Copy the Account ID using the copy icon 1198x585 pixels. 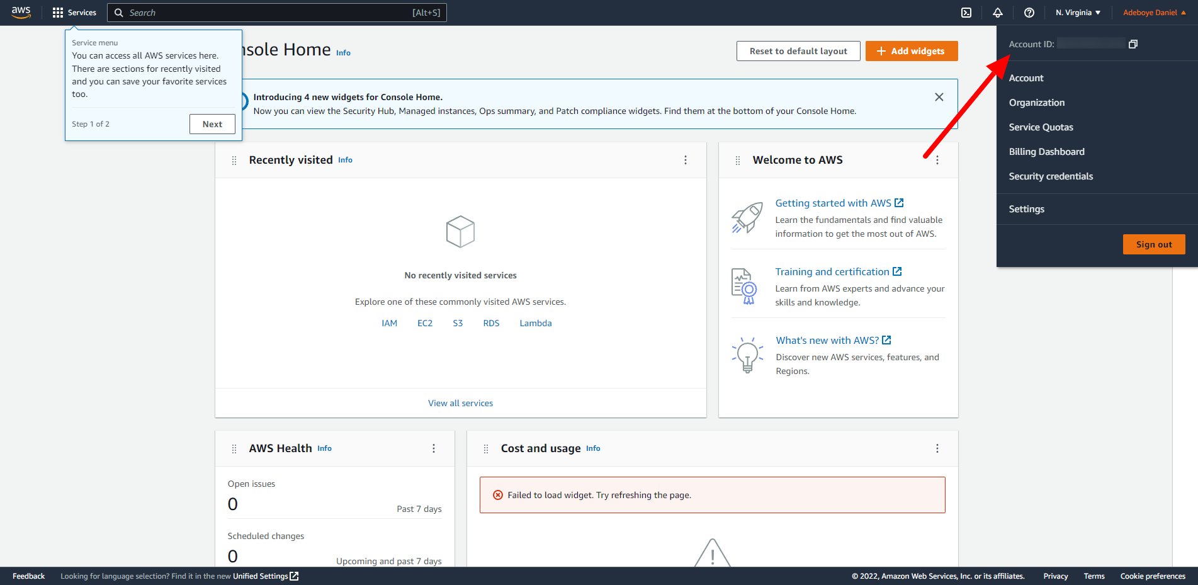coord(1133,44)
